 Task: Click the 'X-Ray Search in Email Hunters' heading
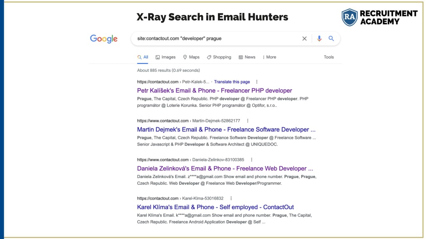pyautogui.click(x=212, y=17)
